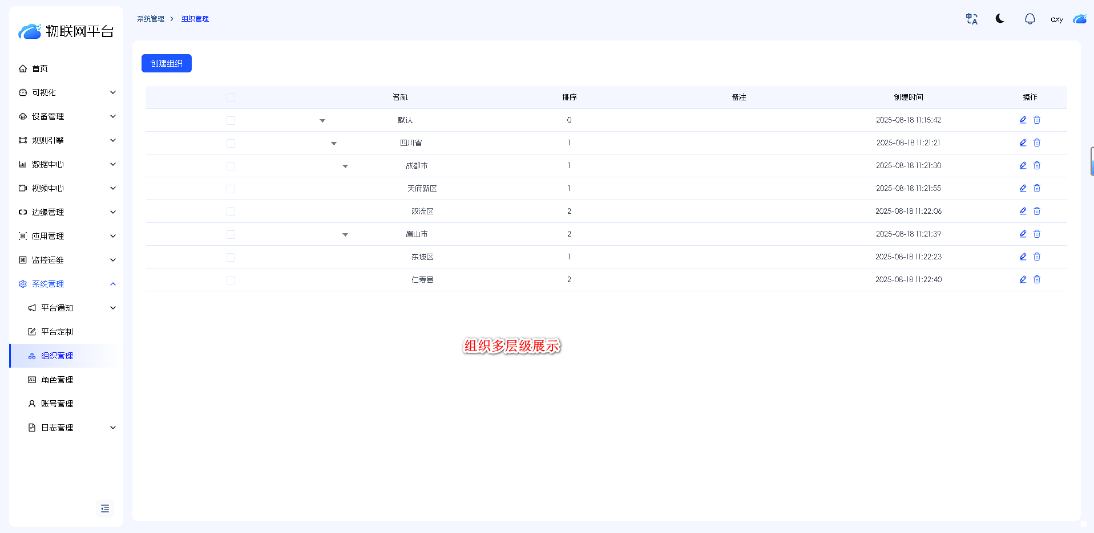Open the notification bell

(1030, 19)
